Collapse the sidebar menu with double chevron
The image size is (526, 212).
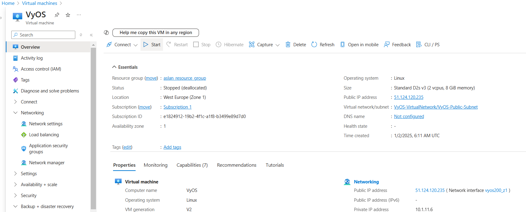pos(91,35)
